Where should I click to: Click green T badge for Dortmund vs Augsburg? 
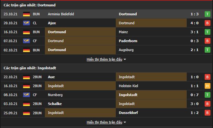click(x=207, y=50)
